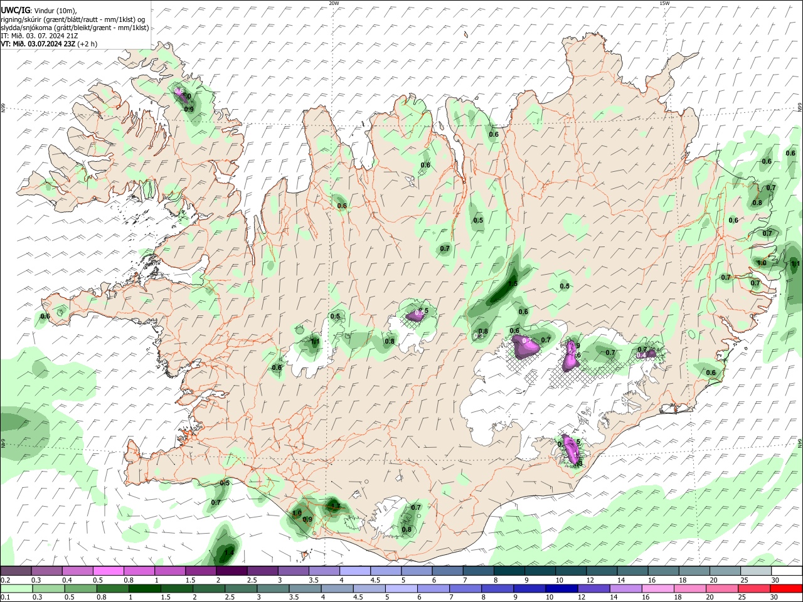This screenshot has width=803, height=602.
Task: Pick the bright red 30 rain legend swatch
Action: coord(786,588)
